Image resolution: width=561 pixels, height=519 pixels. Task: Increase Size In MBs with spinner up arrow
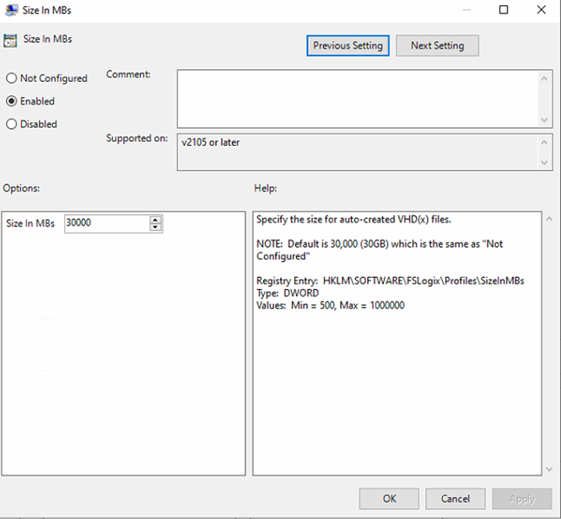point(155,220)
